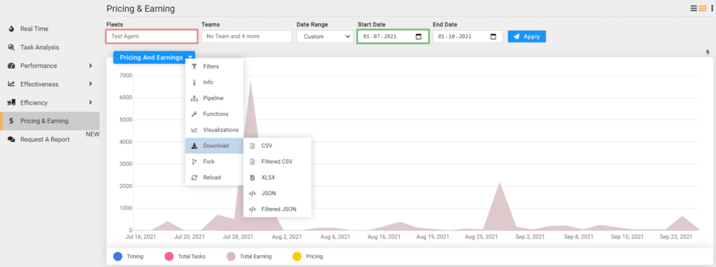
Task: Click the Pricing & Earning page heading
Action: [141, 8]
